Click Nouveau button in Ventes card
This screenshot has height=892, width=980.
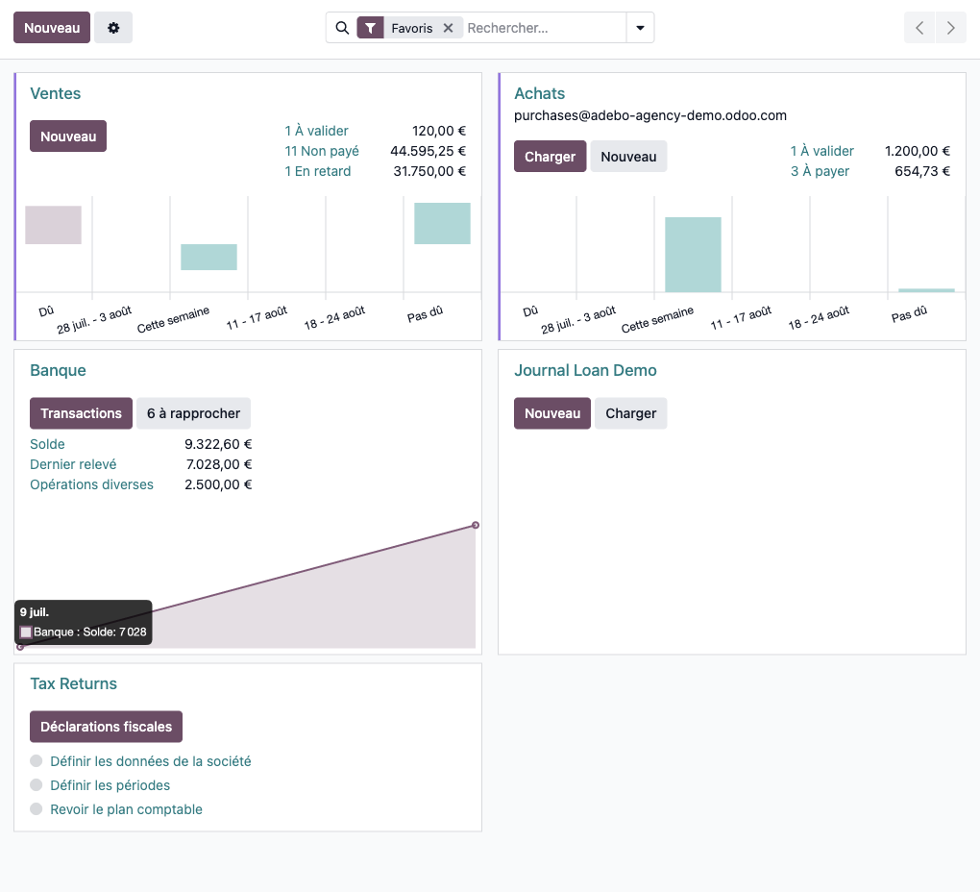(x=68, y=136)
